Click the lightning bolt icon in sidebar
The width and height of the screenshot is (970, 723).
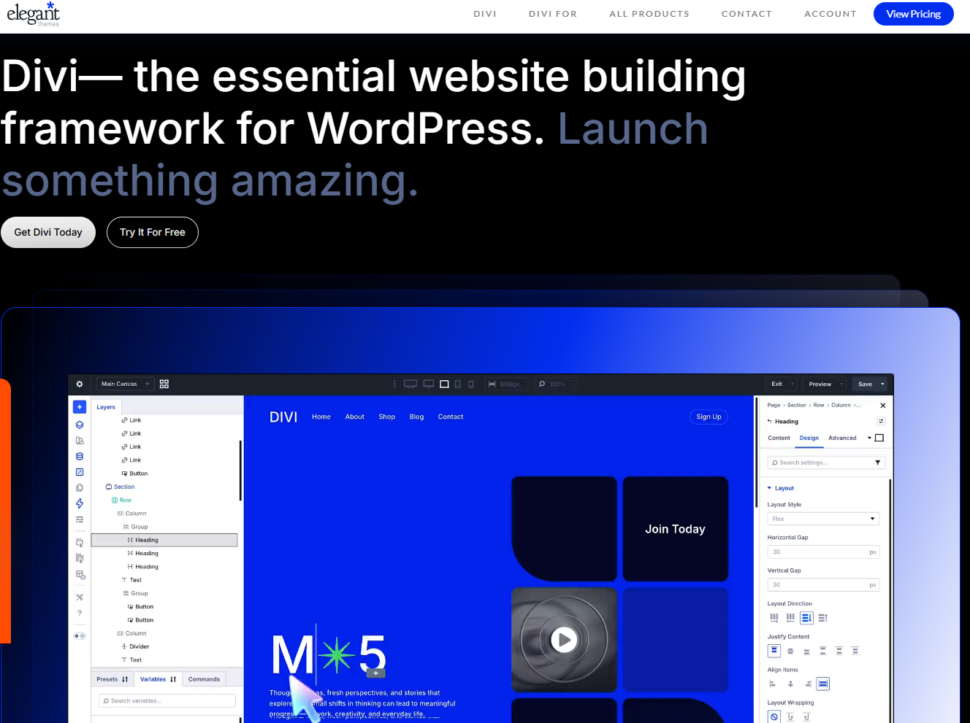80,503
